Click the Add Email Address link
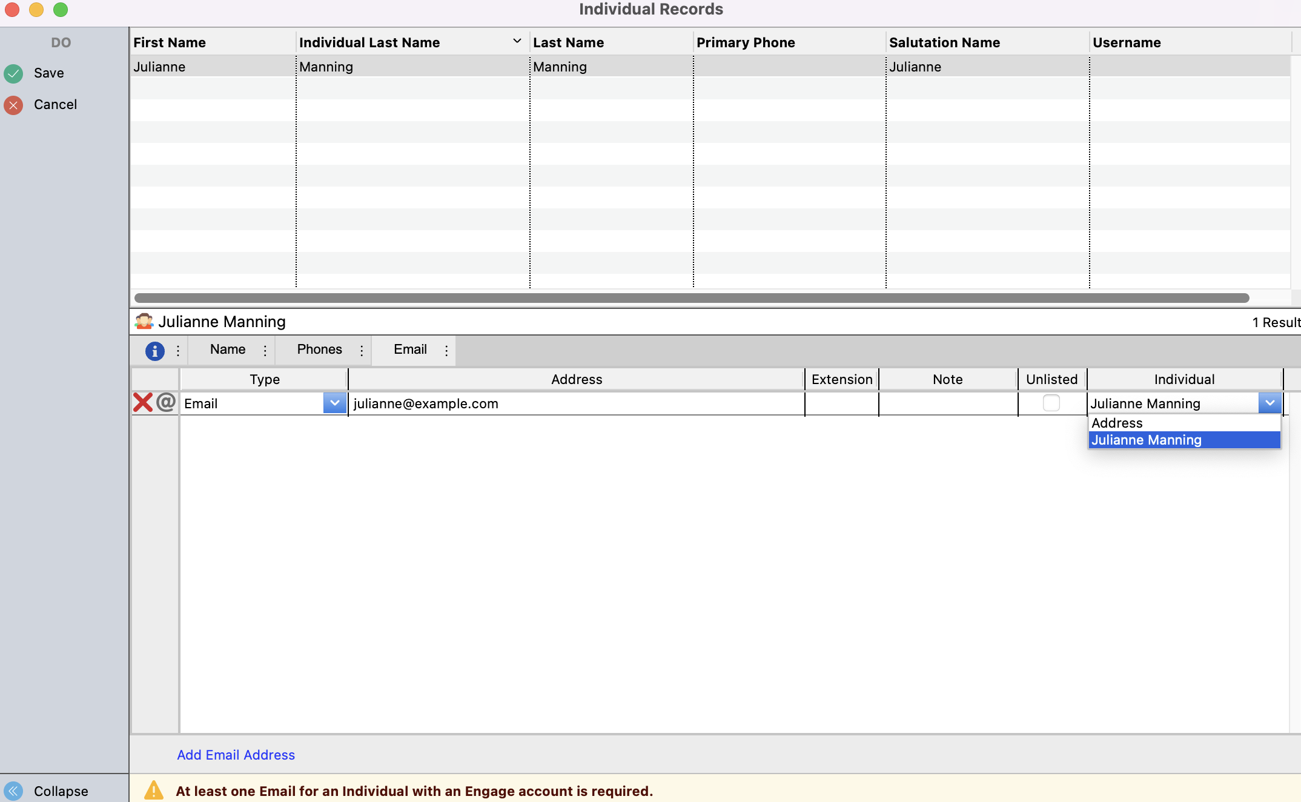The image size is (1301, 802). pyautogui.click(x=236, y=755)
